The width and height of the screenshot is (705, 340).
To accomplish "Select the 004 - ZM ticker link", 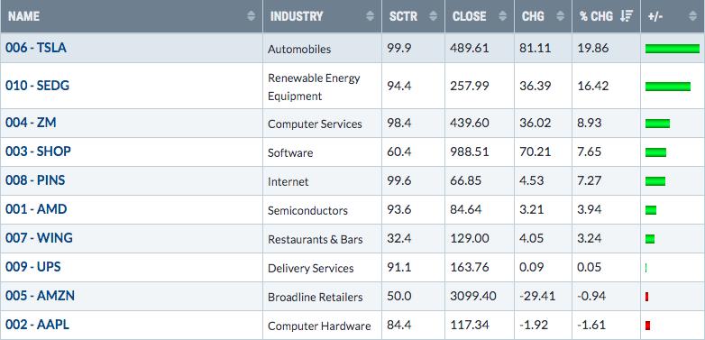I will (31, 123).
